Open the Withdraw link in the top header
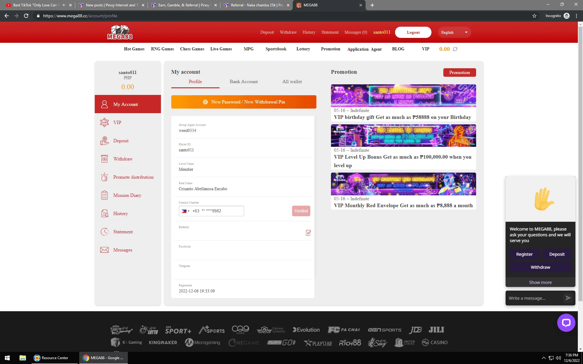Screen dimensions: 583x364 tap(288, 32)
